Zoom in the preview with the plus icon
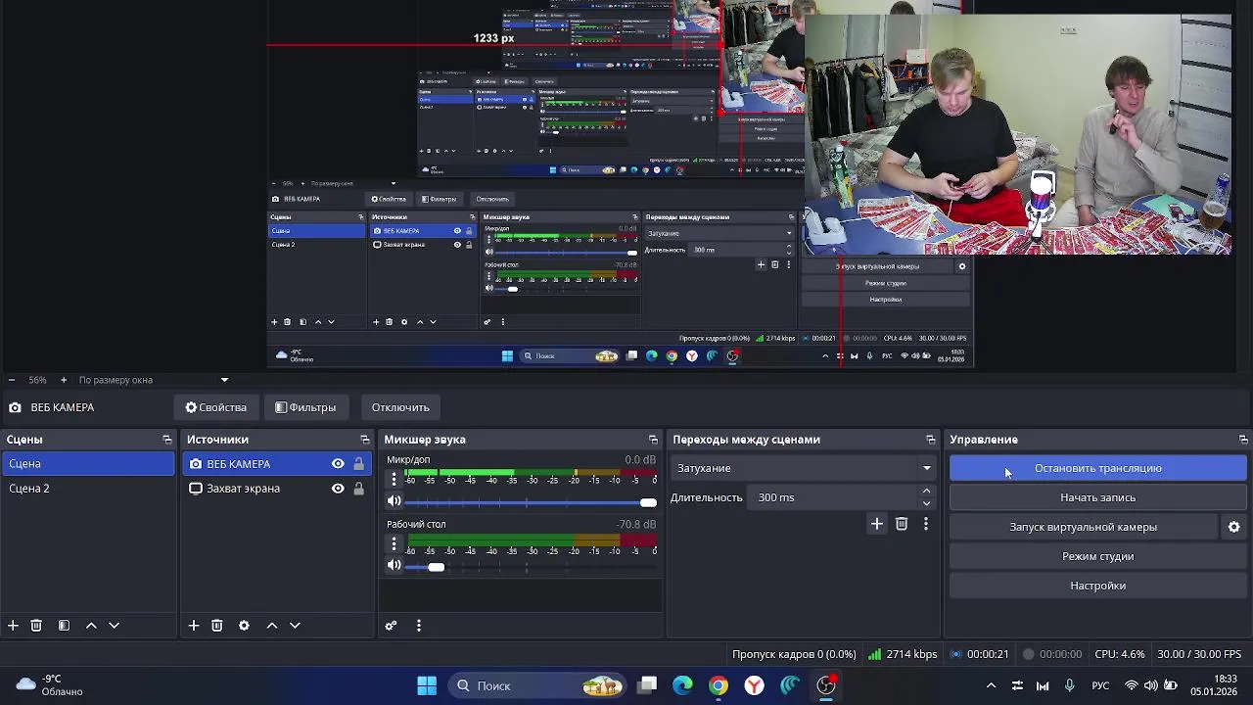 [x=64, y=380]
